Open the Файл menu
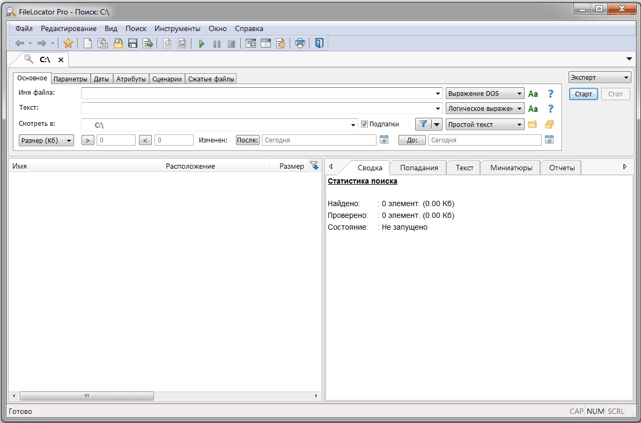The width and height of the screenshot is (641, 423). click(24, 28)
